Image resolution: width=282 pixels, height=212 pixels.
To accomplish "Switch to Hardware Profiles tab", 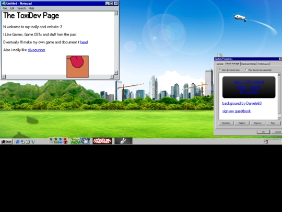I will (x=249, y=64).
